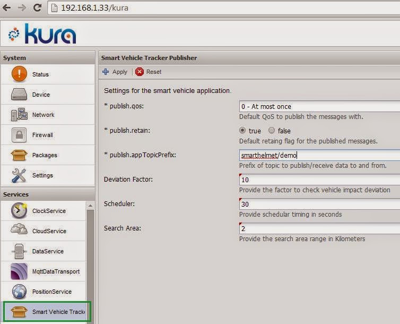Set publish.retain to true
Viewport: 400px width, 324px height.
point(242,131)
